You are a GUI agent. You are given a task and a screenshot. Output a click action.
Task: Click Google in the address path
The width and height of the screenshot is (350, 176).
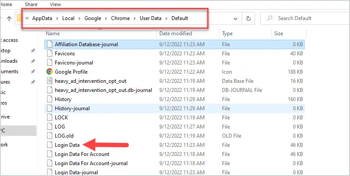[93, 18]
